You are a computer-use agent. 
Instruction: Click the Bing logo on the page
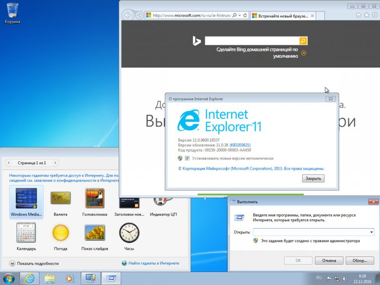[x=197, y=41]
